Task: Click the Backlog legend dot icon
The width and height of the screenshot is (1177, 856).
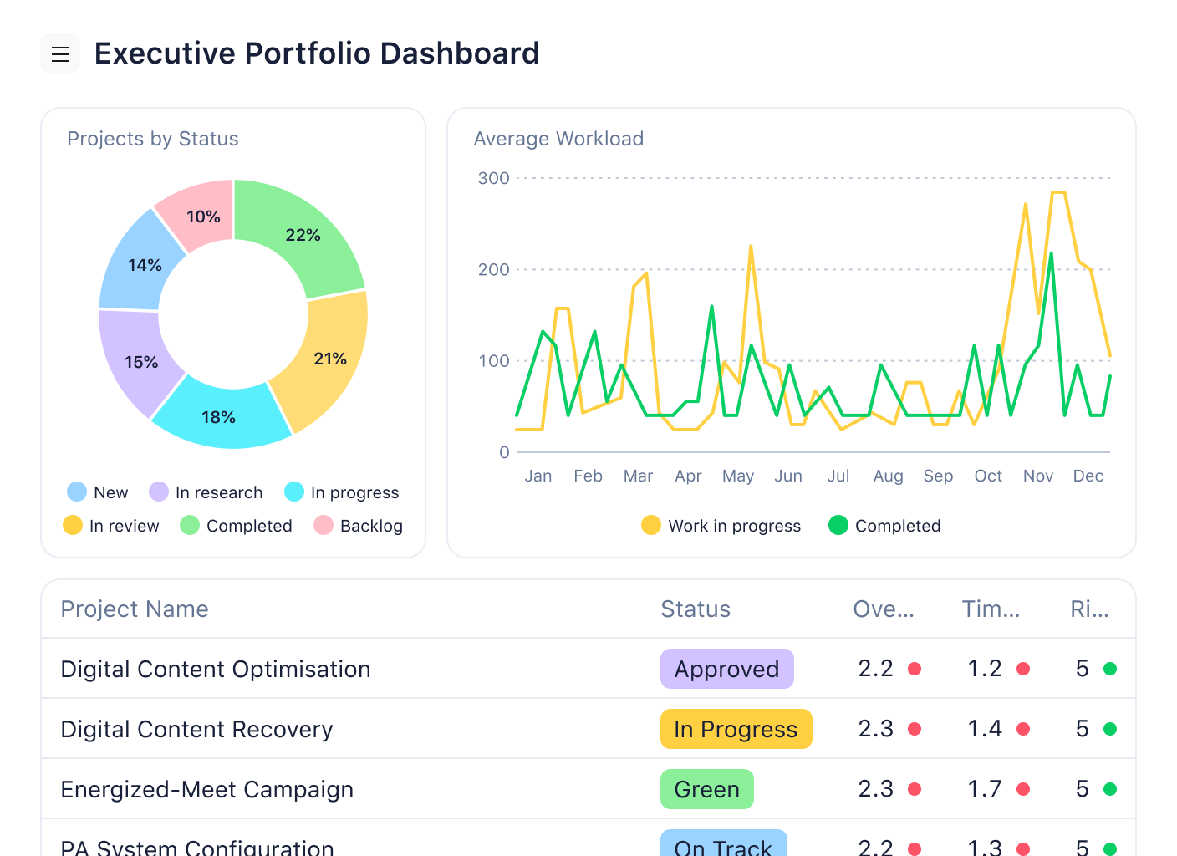Action: pyautogui.click(x=324, y=526)
